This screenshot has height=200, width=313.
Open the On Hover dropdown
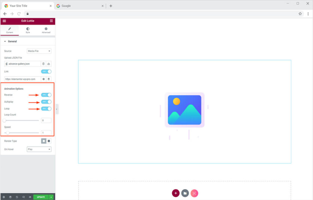pyautogui.click(x=39, y=149)
